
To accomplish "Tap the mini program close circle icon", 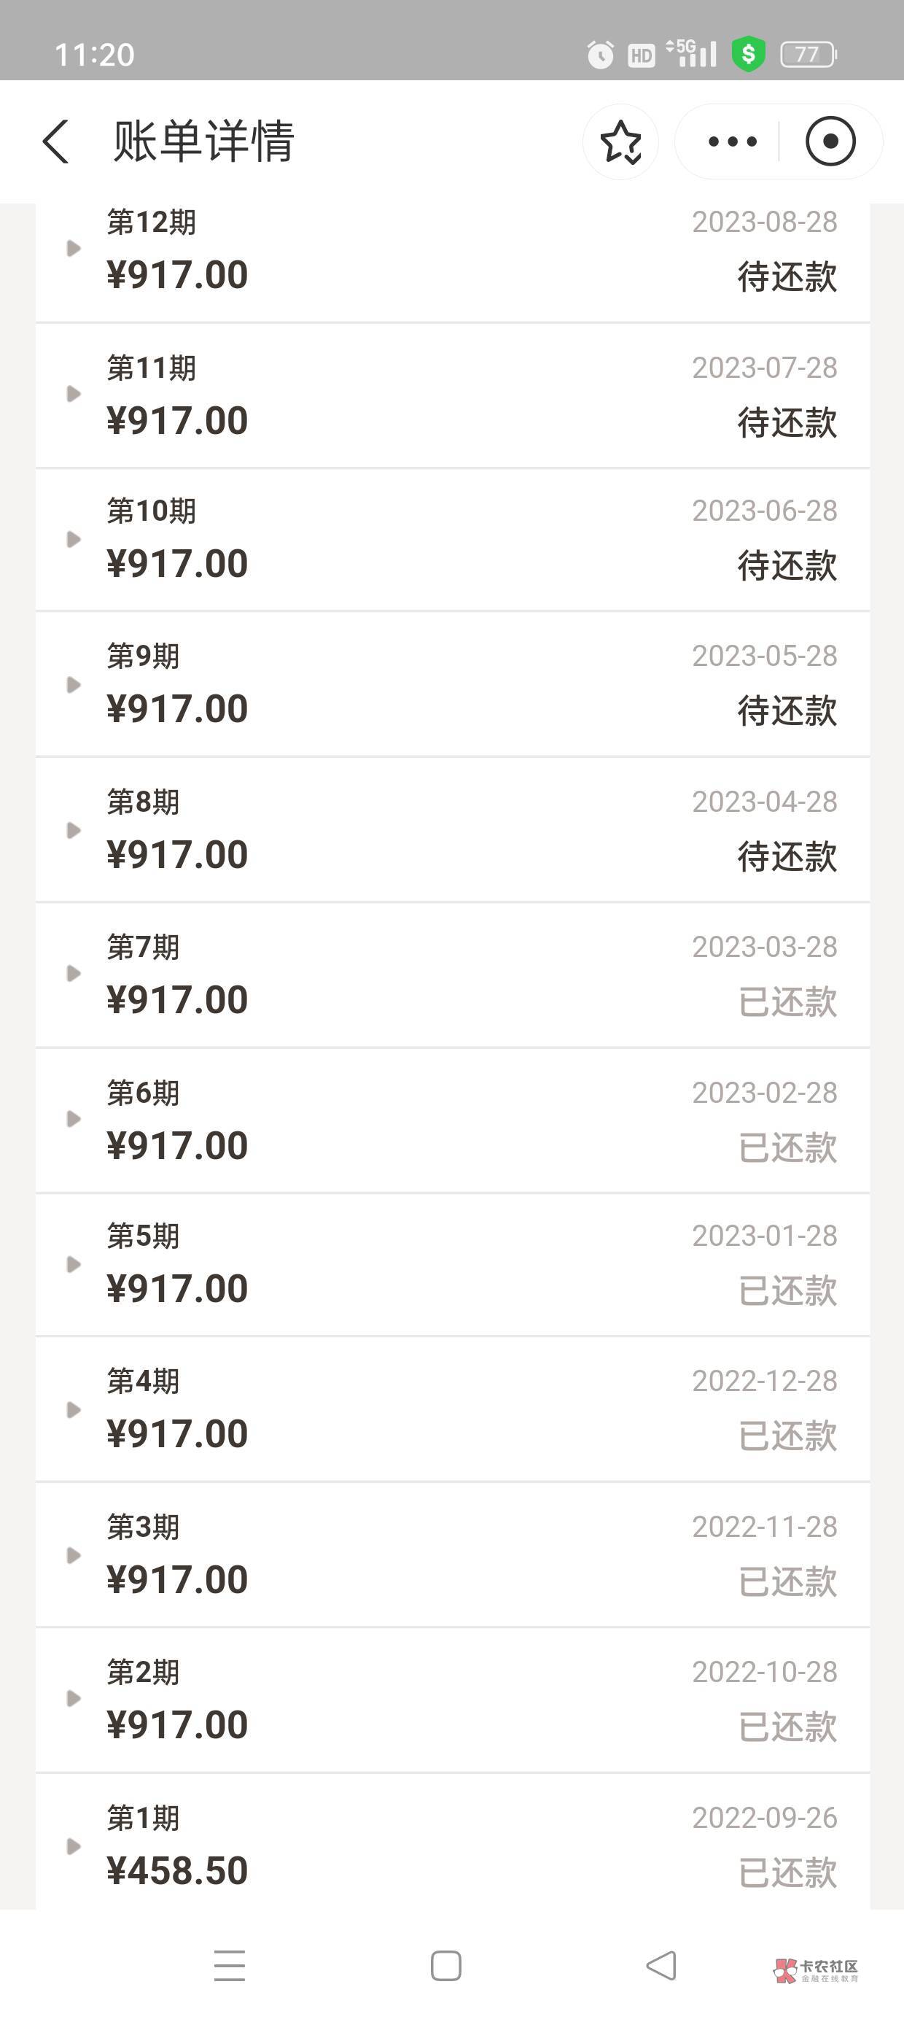I will tap(830, 142).
